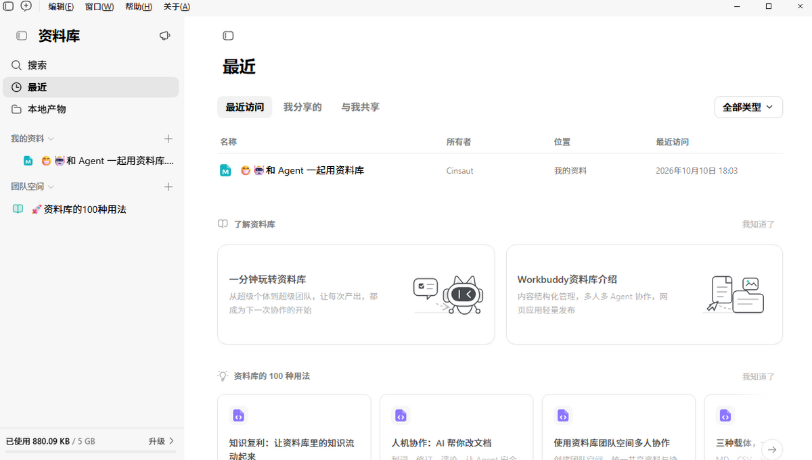
Task: Add a new item under 我的资料
Action: [168, 138]
